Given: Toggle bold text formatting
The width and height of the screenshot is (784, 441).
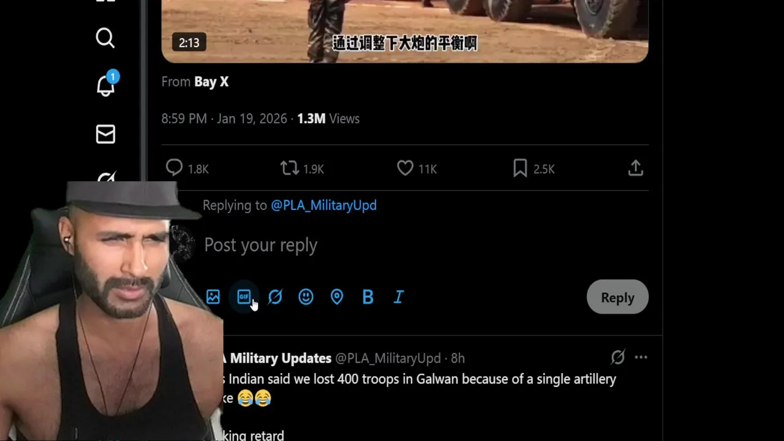Looking at the screenshot, I should 367,297.
